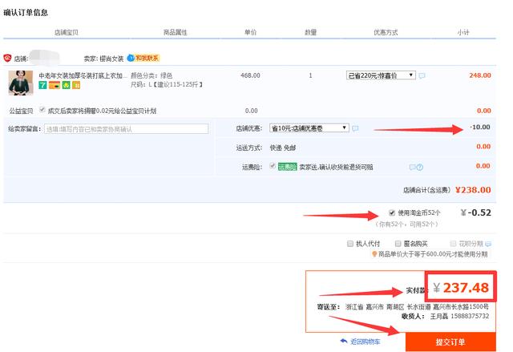
Task: Enable the 匿名购买 anonymous purchase checkbox
Action: [398, 244]
